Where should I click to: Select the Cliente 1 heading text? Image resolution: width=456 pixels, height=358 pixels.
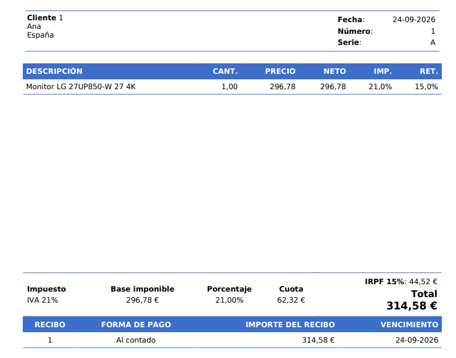45,18
